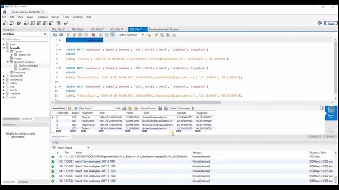The width and height of the screenshot is (339, 190).
Task: Expand the testdb schema
Action: 4,90
